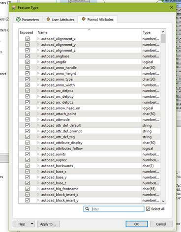Click the Feature Type window title icon
Screen dimensions: 181x232
tap(14, 7)
